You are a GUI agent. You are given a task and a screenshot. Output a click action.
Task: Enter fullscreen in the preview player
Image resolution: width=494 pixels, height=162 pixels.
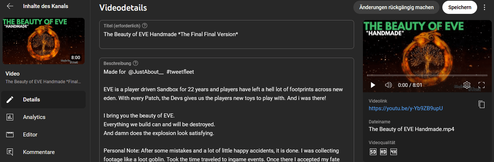click(482, 85)
